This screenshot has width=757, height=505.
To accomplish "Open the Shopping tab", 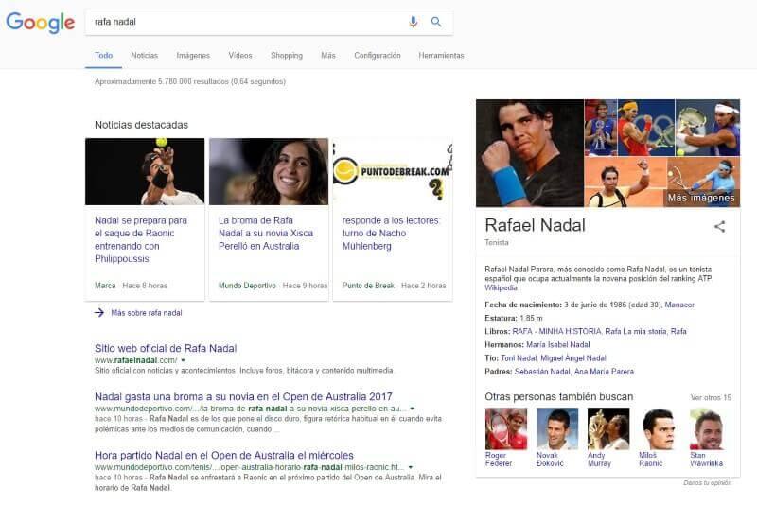I will pyautogui.click(x=287, y=56).
